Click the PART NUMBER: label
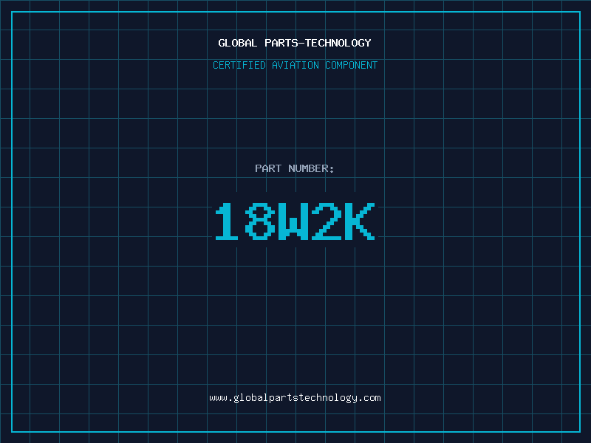This screenshot has height=443, width=591. click(x=295, y=168)
